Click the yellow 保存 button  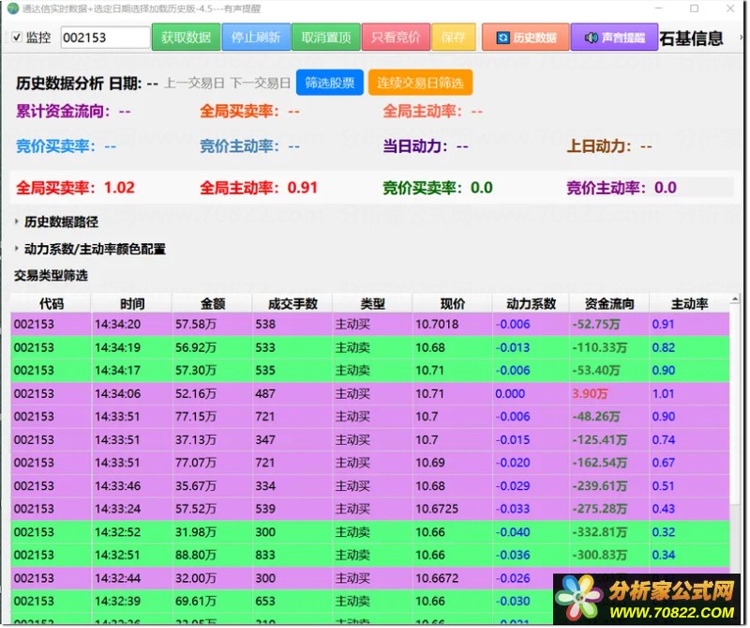click(x=454, y=37)
